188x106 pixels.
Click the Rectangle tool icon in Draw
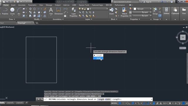[x=24, y=9]
